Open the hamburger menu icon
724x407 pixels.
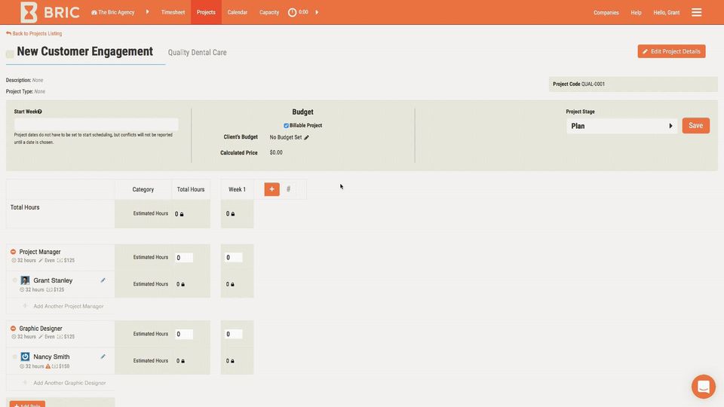click(696, 13)
